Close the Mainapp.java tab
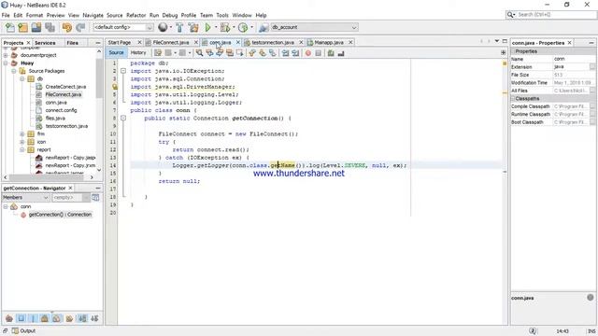 coord(350,42)
